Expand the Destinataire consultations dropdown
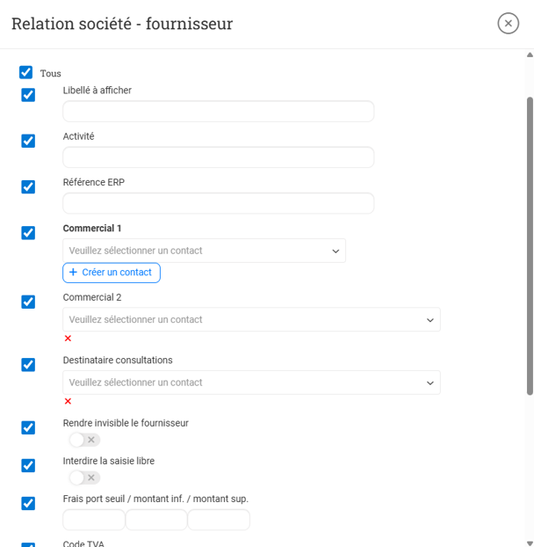 tap(251, 383)
